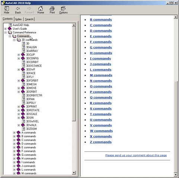The image size is (179, 178).
Task: Expand the M commands tree node
Action: coord(14,174)
